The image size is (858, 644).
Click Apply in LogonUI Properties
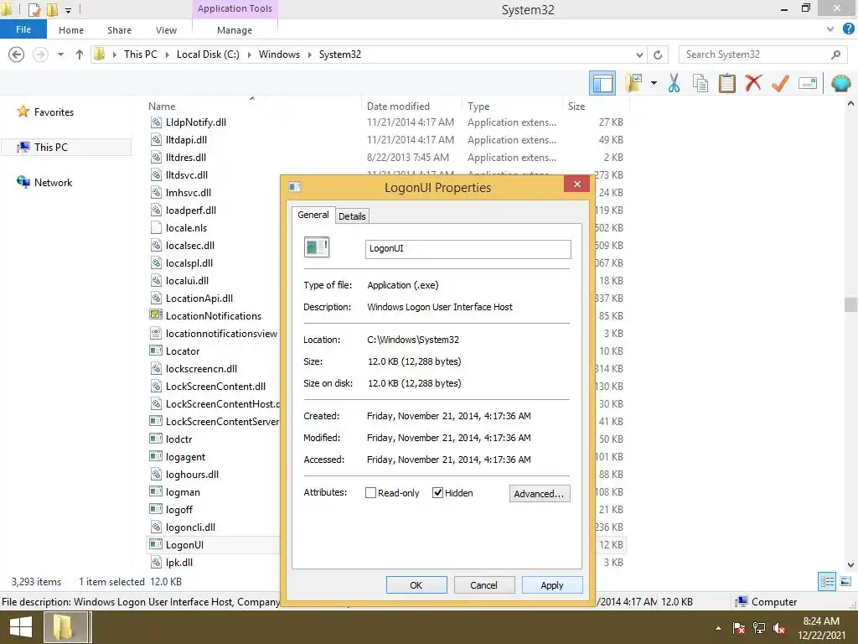pos(552,584)
